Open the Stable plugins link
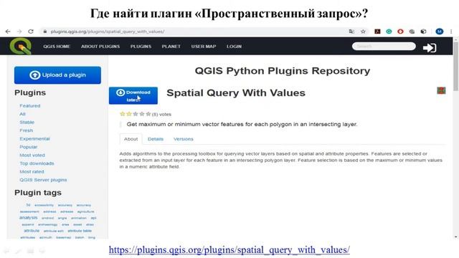The height and width of the screenshot is (258, 459). (27, 122)
